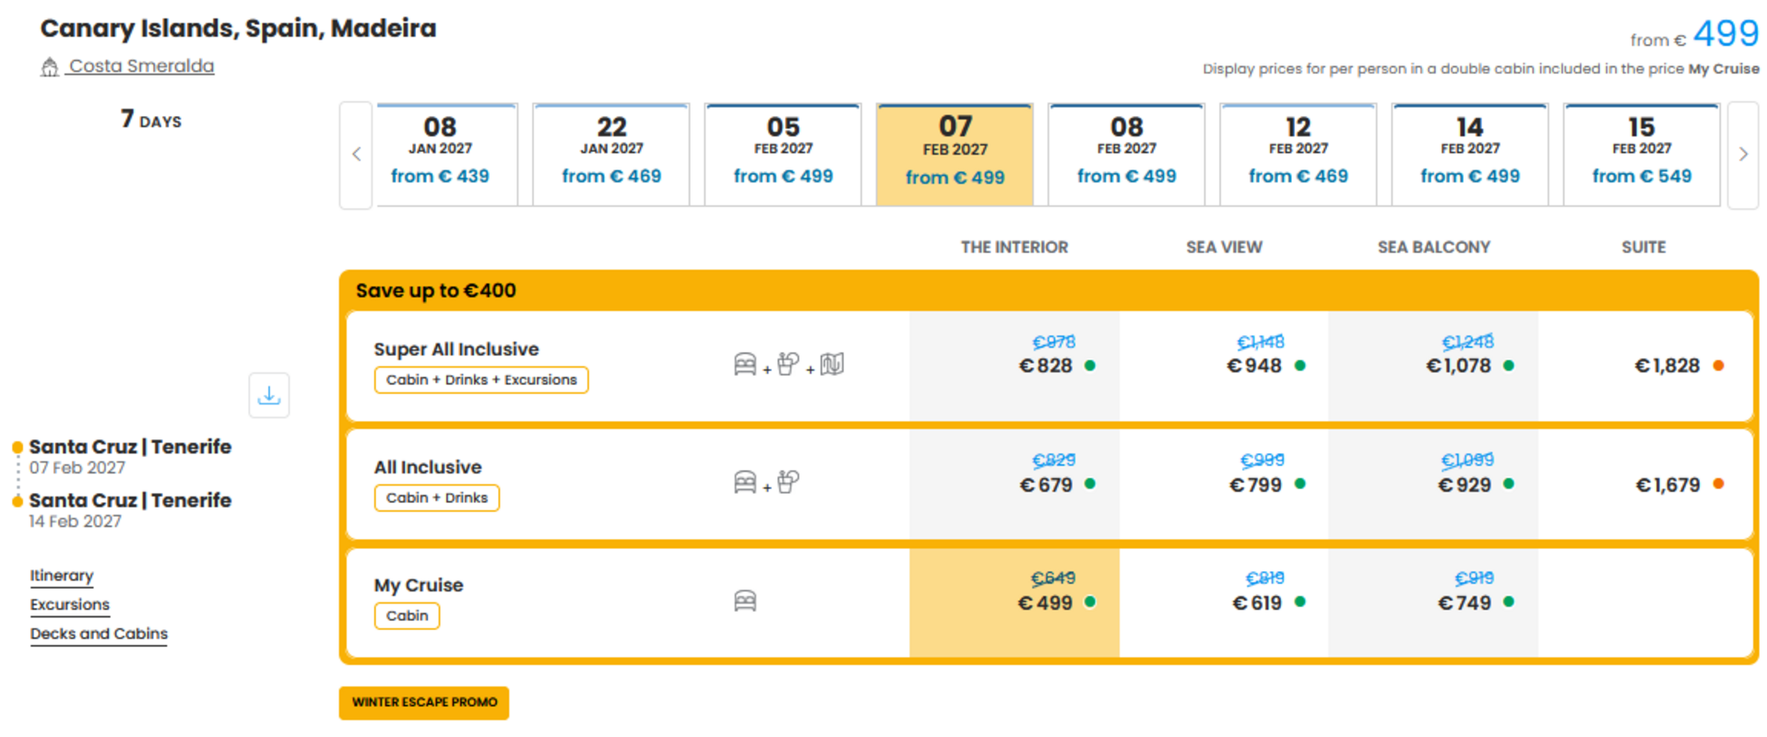The width and height of the screenshot is (1767, 737).
Task: Show earlier departure dates with left arrow
Action: tap(356, 155)
